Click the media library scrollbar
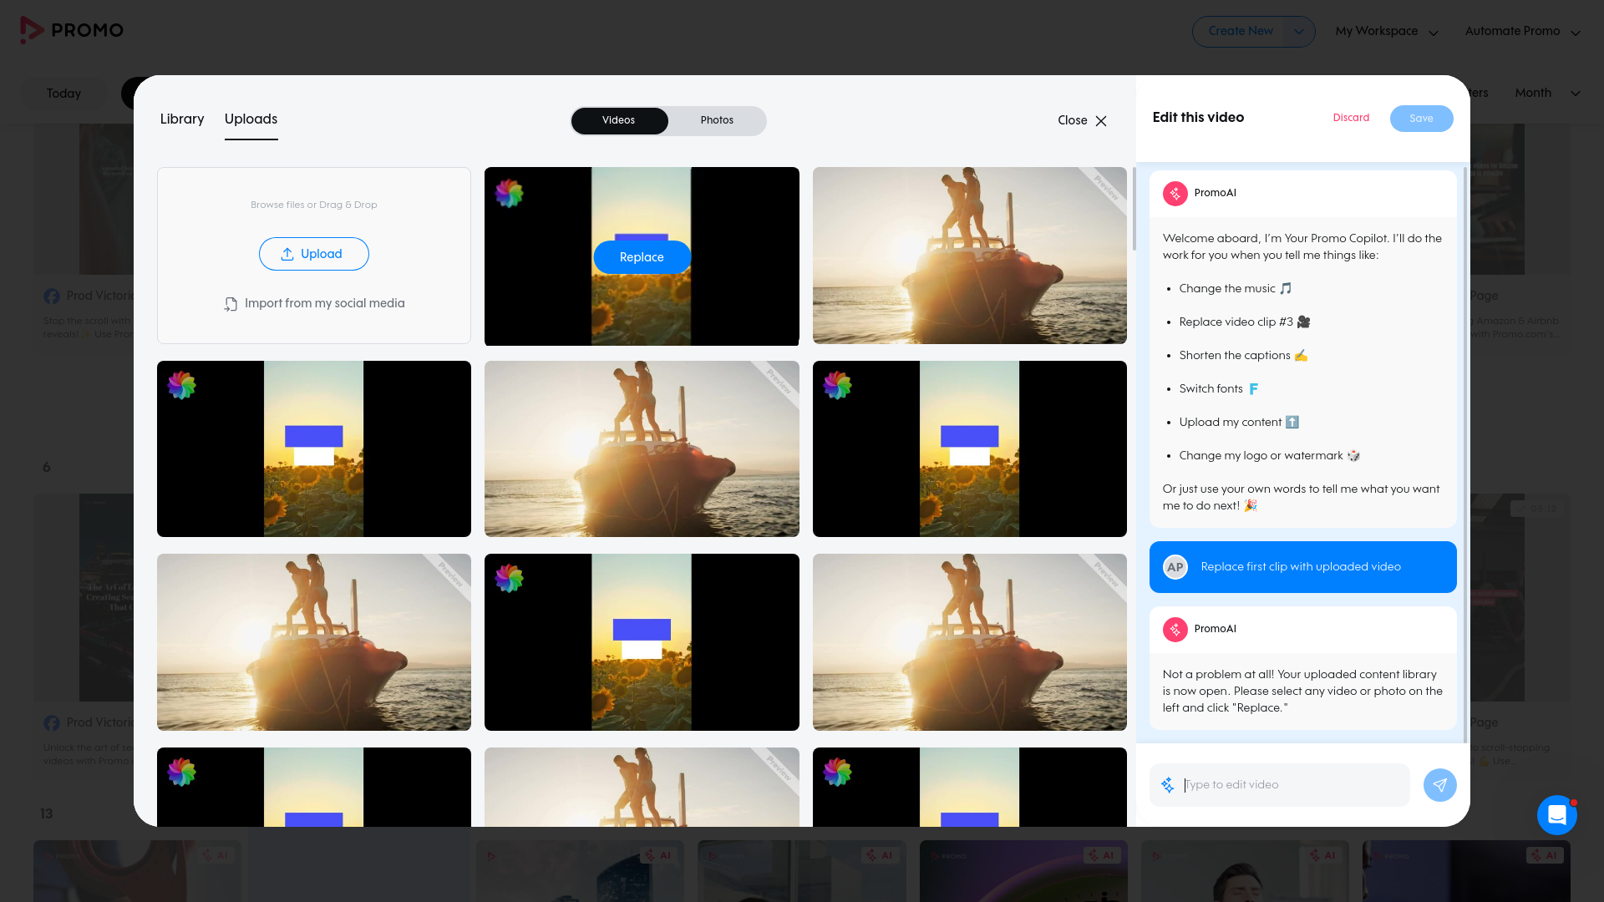The image size is (1604, 902). tap(1134, 209)
